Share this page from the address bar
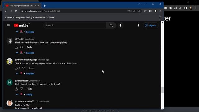Image resolution: width=199 pixels, height=112 pixels. (134, 11)
